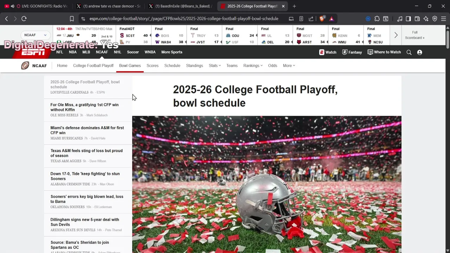Screen dimensions: 450x253
Task: Open the Scores nav link
Action: [x=153, y=65]
